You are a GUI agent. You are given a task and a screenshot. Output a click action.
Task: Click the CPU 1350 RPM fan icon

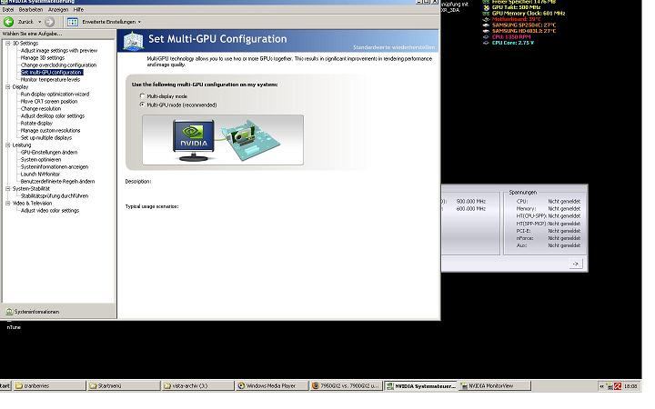click(x=486, y=36)
